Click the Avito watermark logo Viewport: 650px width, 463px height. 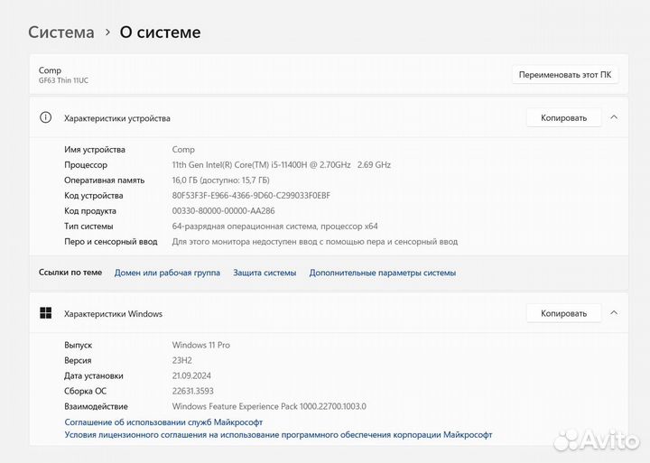coord(595,439)
